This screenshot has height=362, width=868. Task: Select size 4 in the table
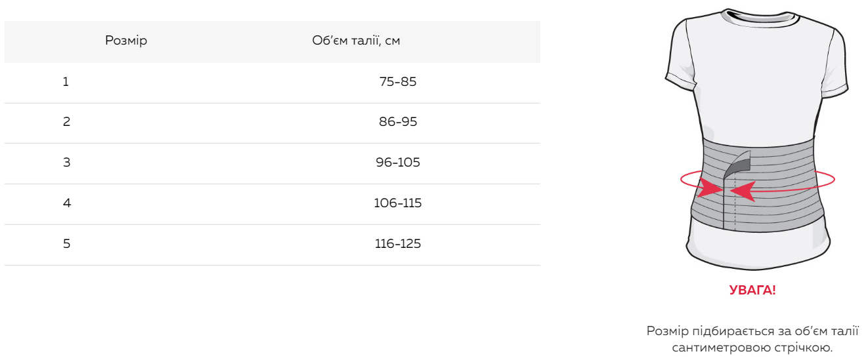[66, 203]
